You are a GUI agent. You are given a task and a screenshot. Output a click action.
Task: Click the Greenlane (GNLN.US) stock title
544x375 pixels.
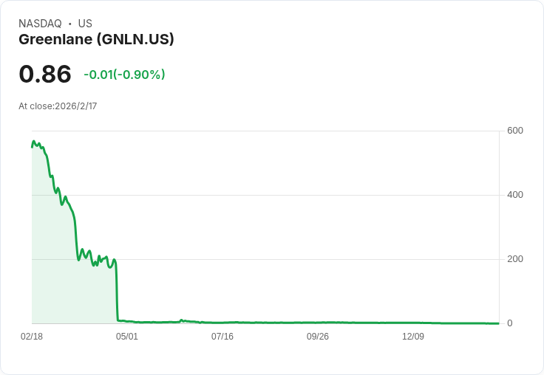[x=96, y=40]
